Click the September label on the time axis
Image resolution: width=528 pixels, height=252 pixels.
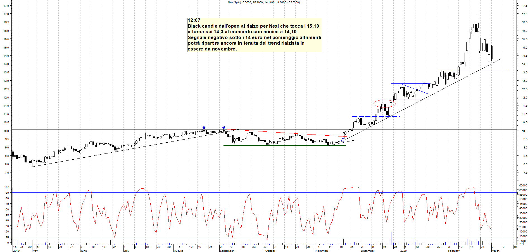227,251
